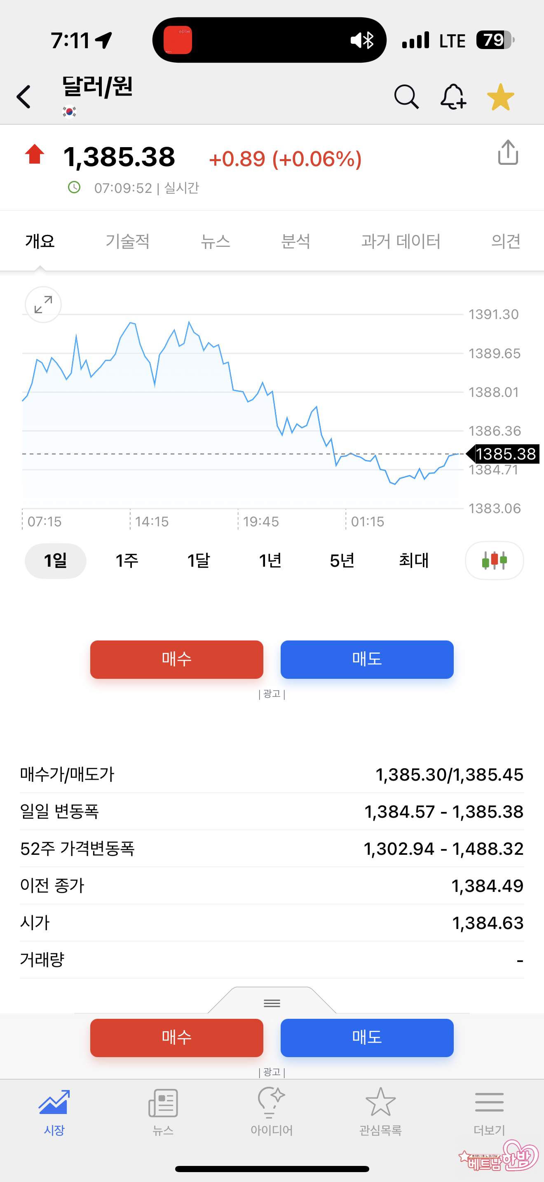Expand chart to fullscreen
The width and height of the screenshot is (544, 1182).
(43, 305)
